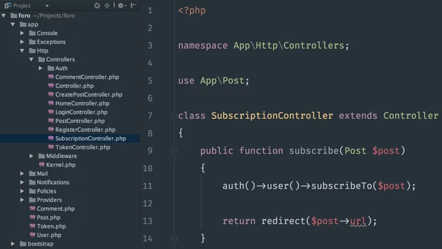
Task: Click SubscriptionController class name in editor
Action: click(x=272, y=116)
